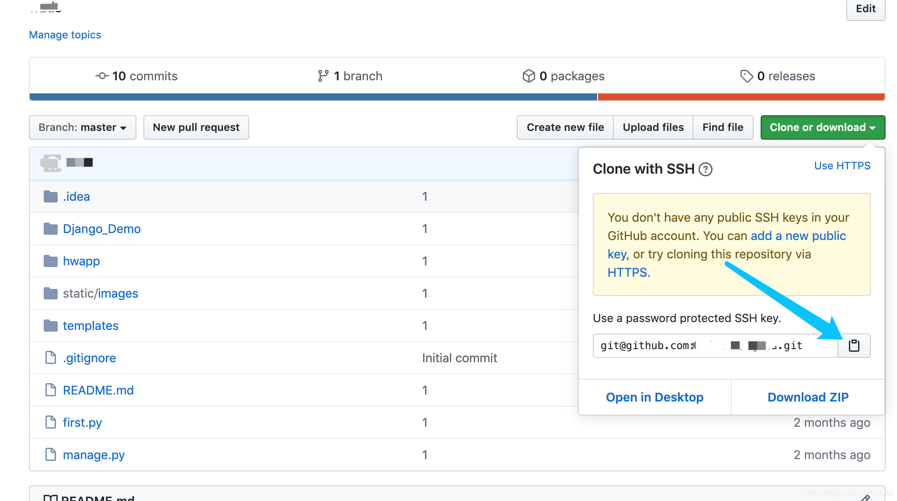Click the Upload files button
The image size is (897, 501).
[653, 127]
